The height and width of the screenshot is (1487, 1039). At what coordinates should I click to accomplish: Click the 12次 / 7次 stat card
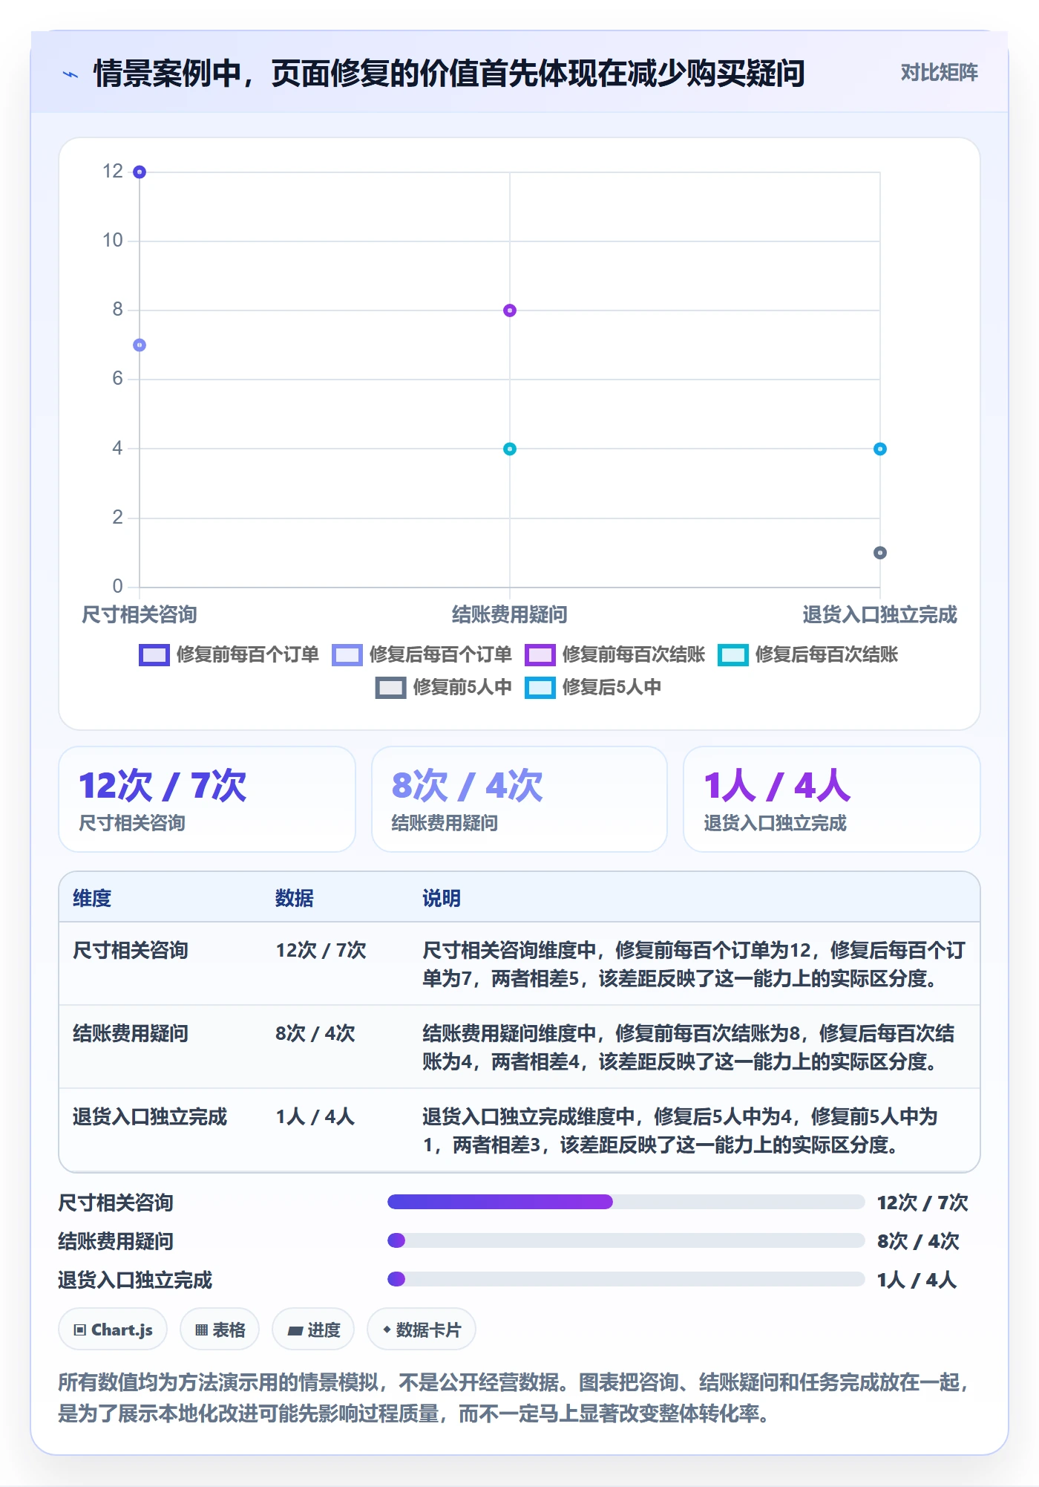(207, 799)
